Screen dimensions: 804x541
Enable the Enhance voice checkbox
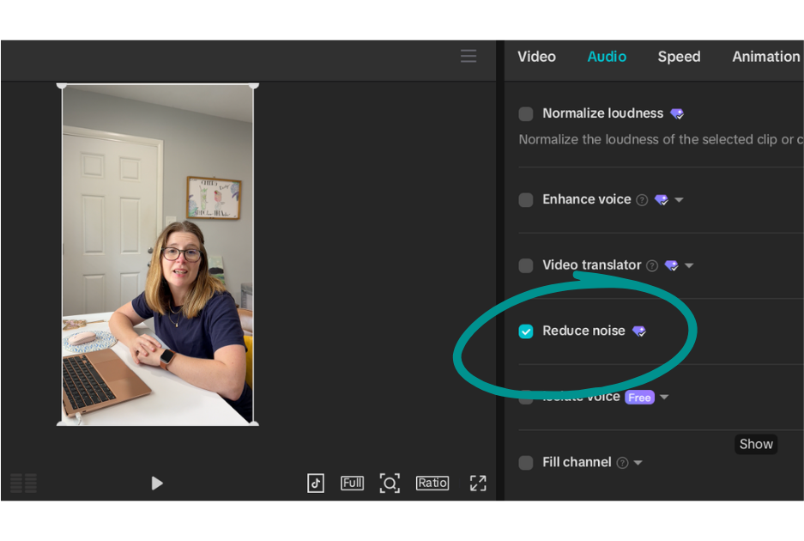click(526, 200)
